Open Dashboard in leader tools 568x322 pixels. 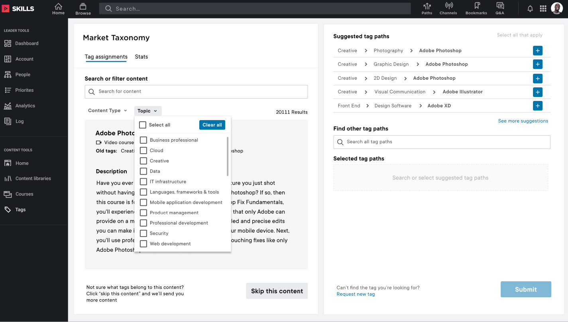(x=22, y=43)
